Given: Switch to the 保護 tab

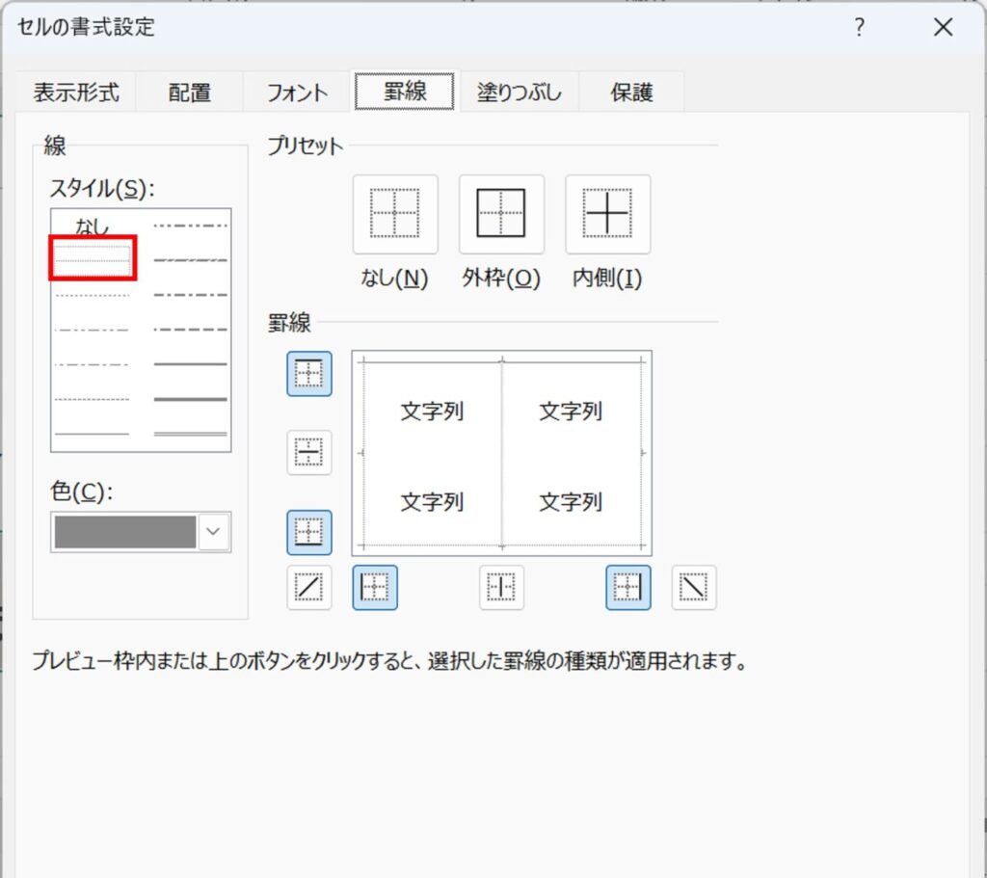Looking at the screenshot, I should 631,93.
